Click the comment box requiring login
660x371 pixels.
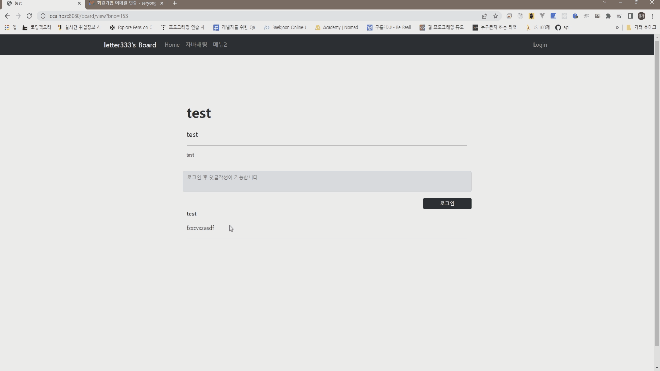pos(327,181)
